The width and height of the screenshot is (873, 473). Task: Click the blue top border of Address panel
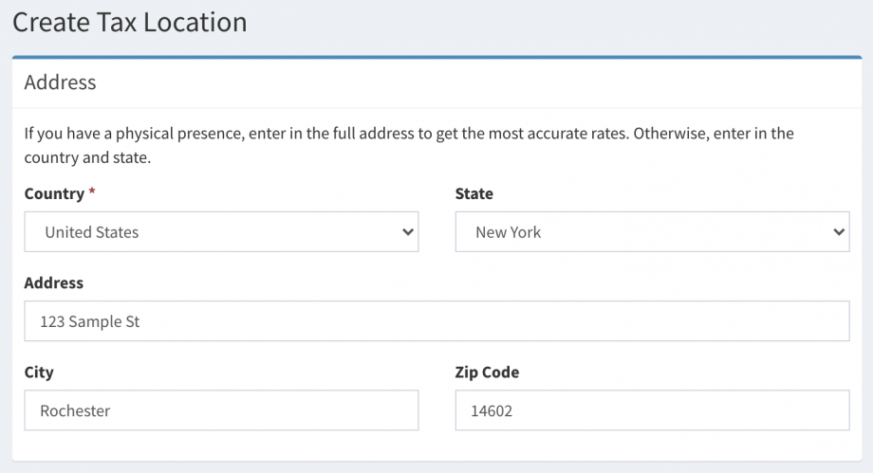(x=436, y=58)
